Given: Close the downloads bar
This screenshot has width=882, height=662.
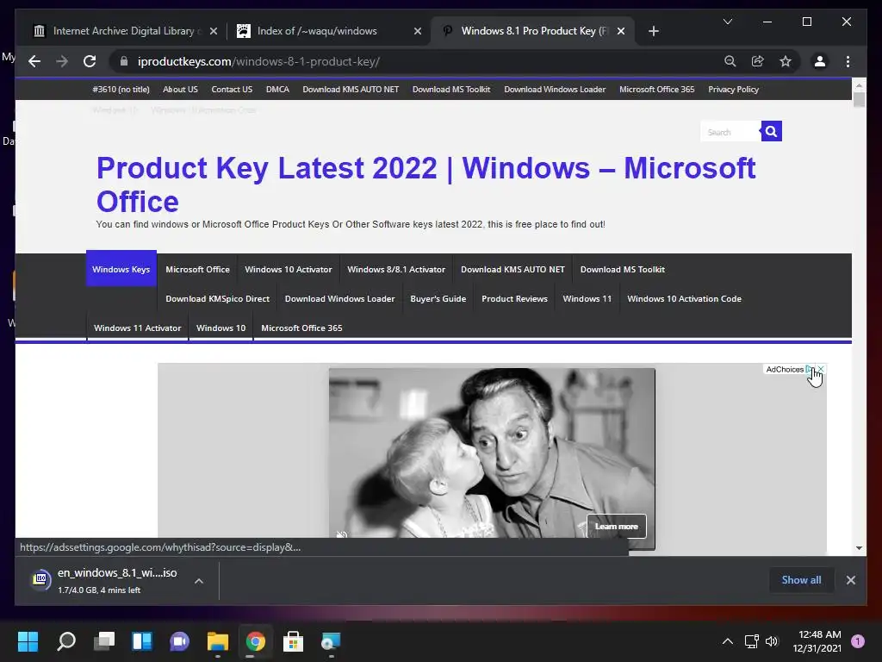Looking at the screenshot, I should (850, 580).
